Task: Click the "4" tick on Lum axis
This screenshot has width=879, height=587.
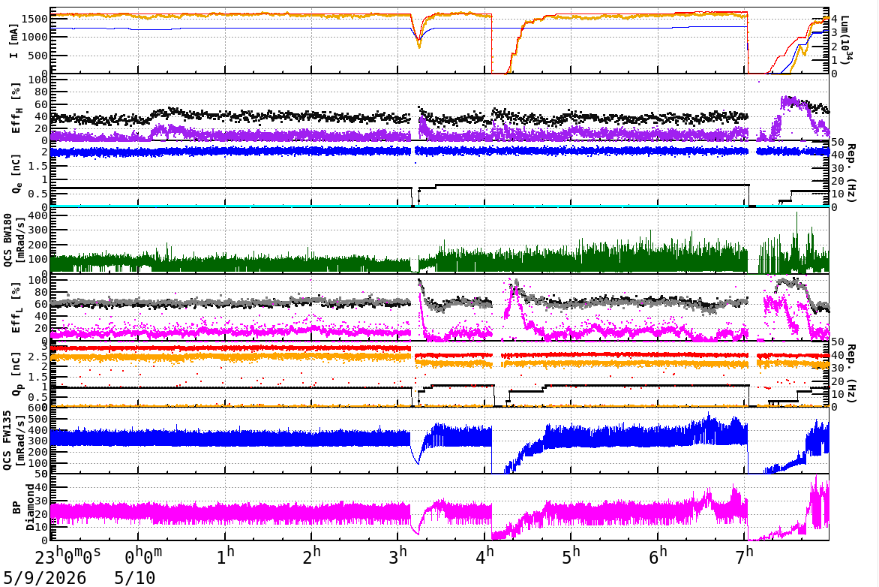Action: (x=835, y=19)
